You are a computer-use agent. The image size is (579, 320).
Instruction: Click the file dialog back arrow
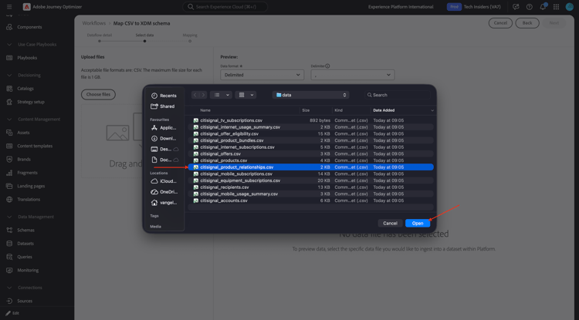coord(195,95)
